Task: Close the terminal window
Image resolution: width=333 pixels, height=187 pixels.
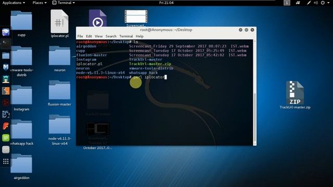Action: (252, 30)
